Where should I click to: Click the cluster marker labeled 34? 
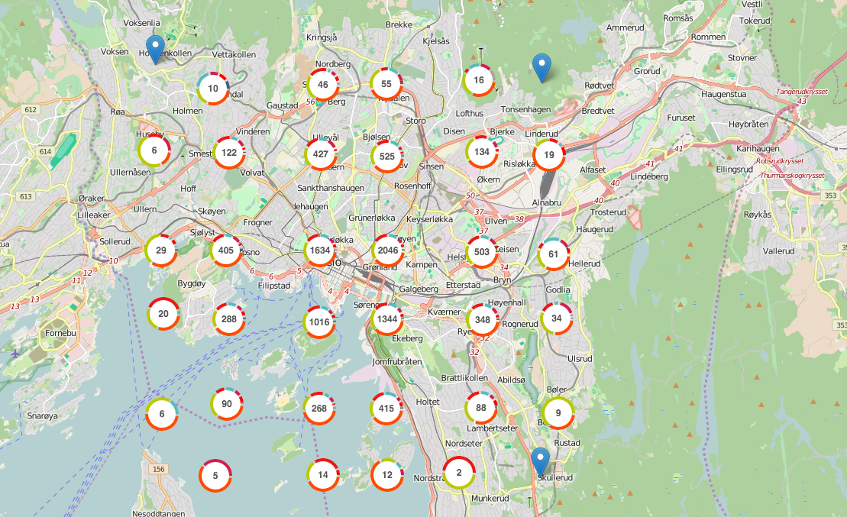pyautogui.click(x=556, y=318)
